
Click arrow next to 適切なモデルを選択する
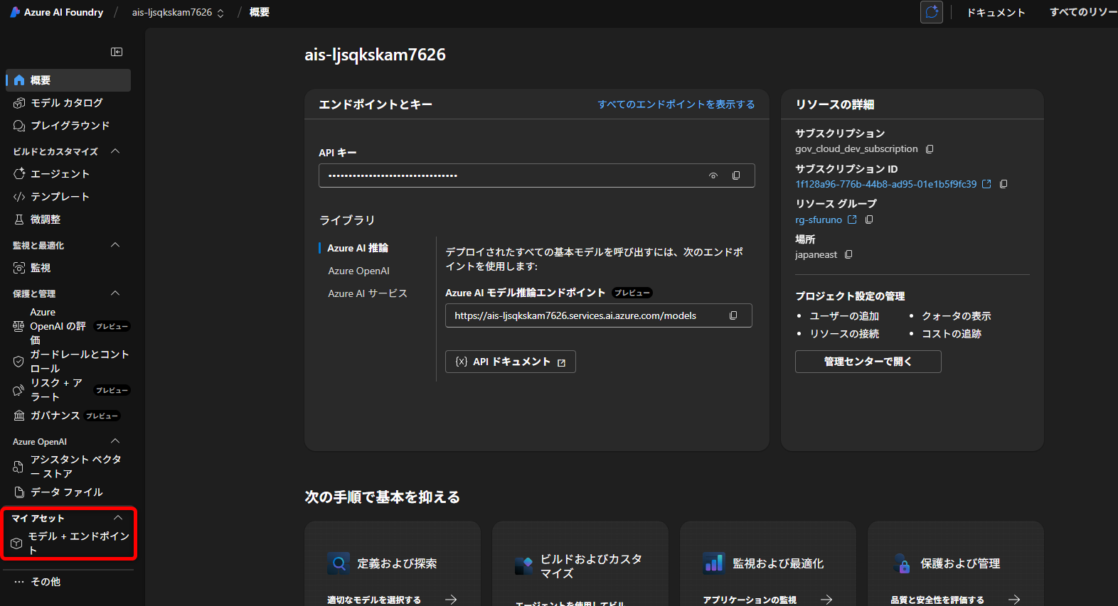(x=451, y=600)
